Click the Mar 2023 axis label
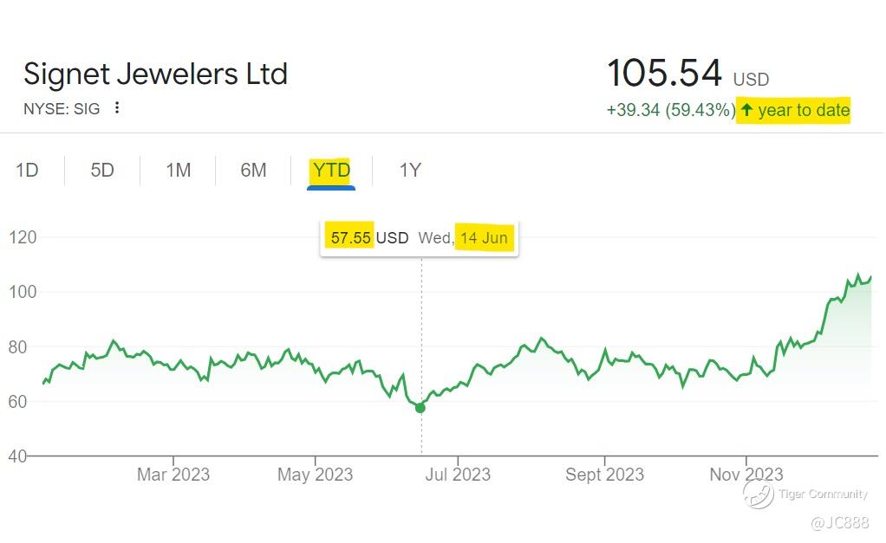Screen dimensions: 886x543 pyautogui.click(x=173, y=475)
